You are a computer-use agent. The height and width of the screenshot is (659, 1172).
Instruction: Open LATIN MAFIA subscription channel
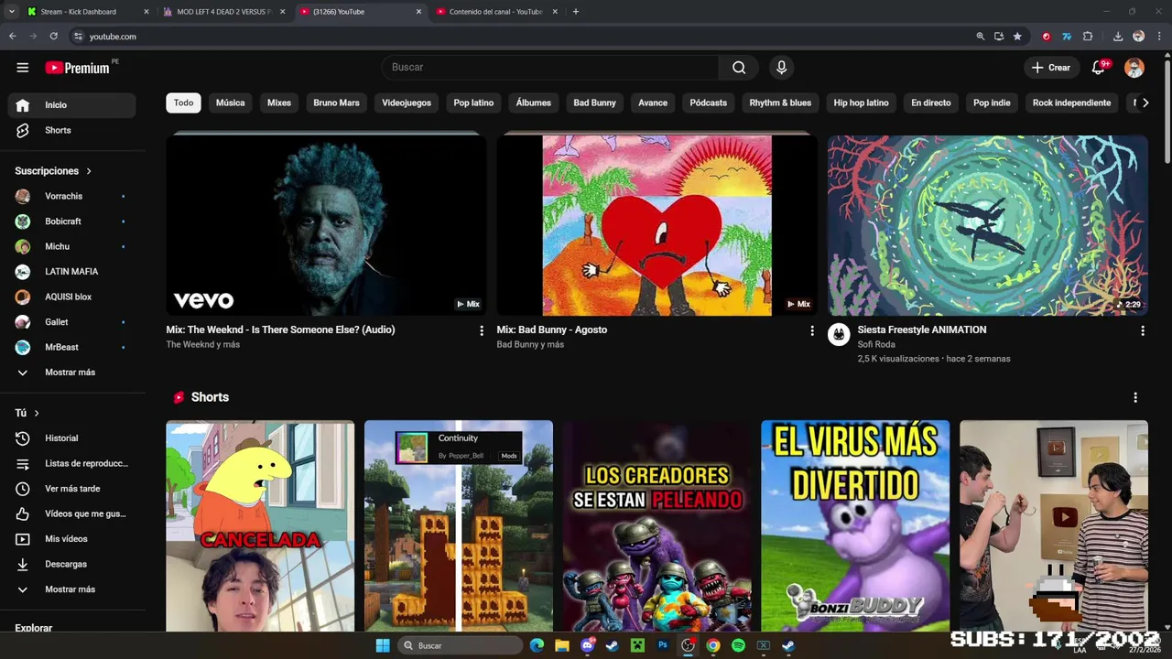[x=72, y=272]
